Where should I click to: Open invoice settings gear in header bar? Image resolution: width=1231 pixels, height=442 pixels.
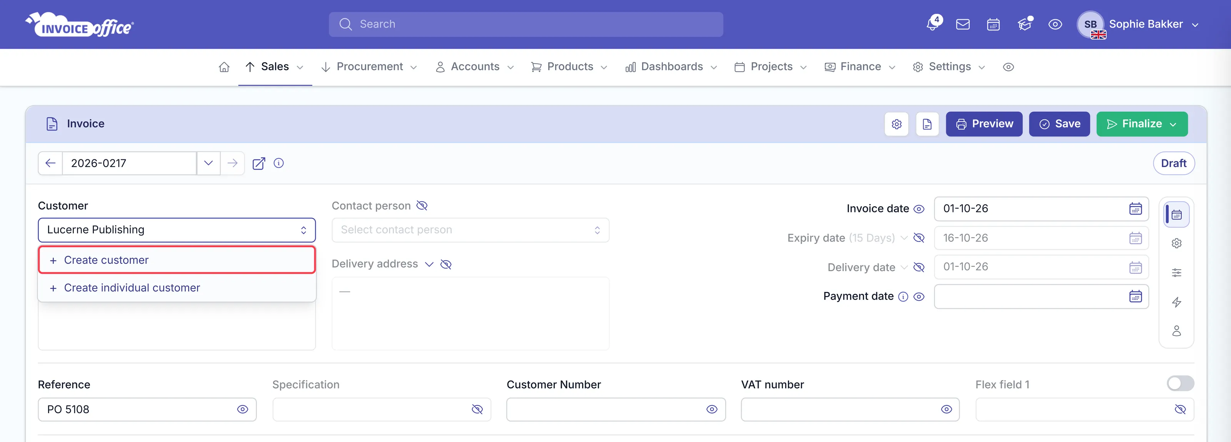click(896, 124)
